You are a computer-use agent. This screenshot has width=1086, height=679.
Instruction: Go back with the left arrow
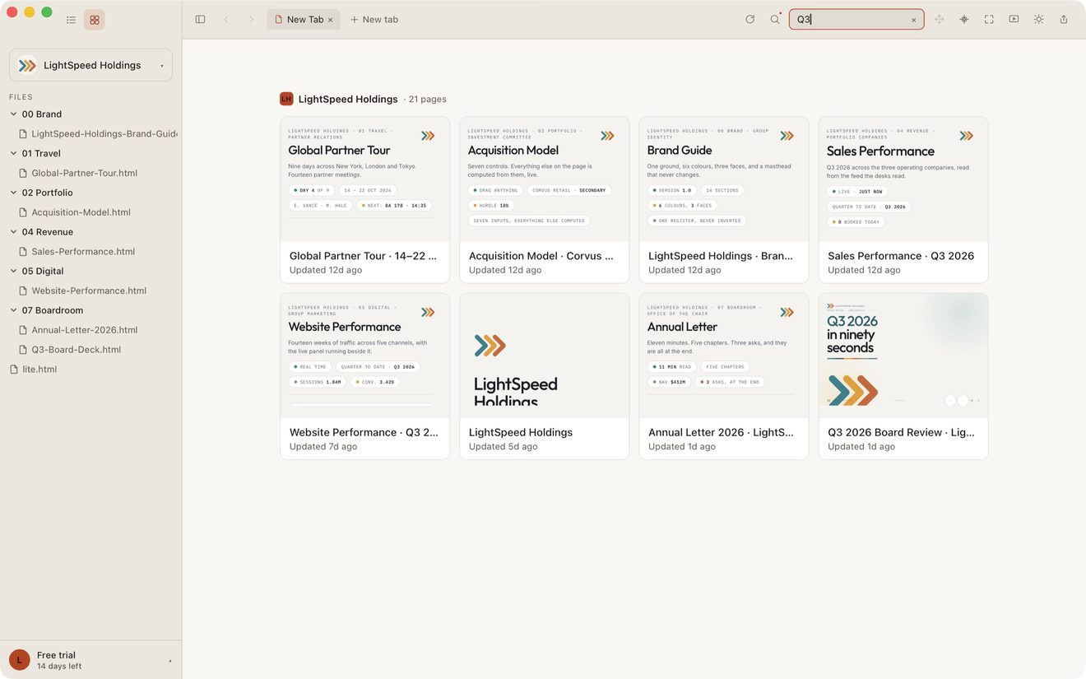[226, 19]
